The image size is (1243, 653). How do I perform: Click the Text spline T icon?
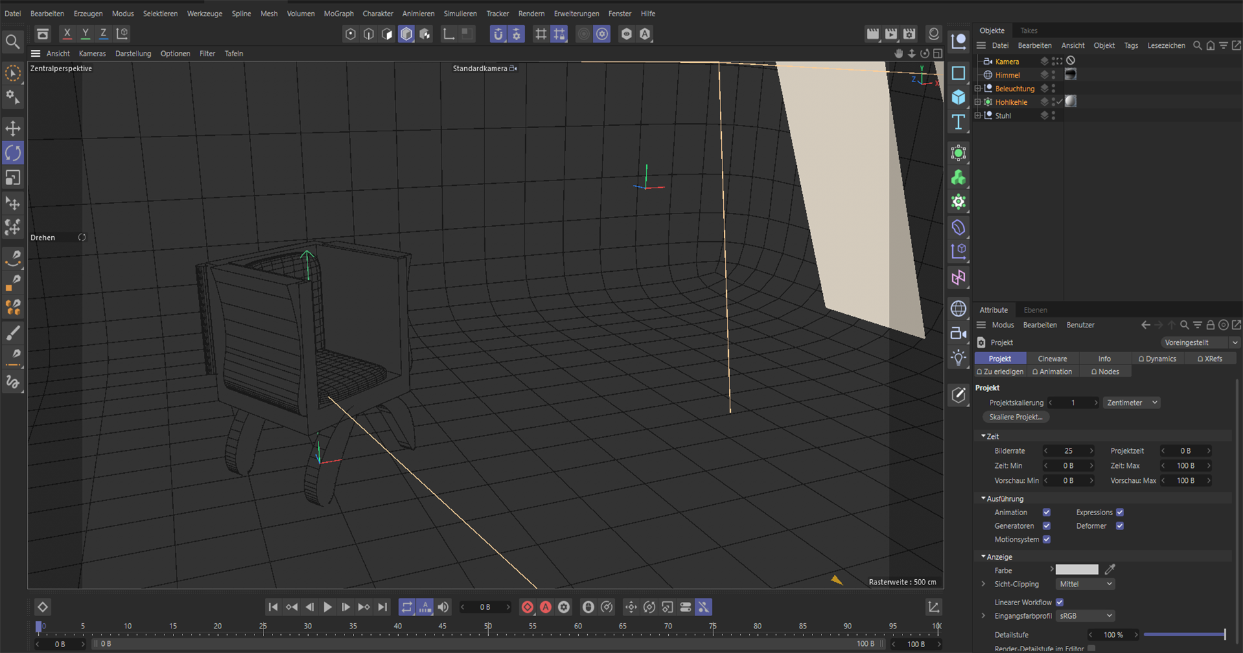pyautogui.click(x=959, y=122)
